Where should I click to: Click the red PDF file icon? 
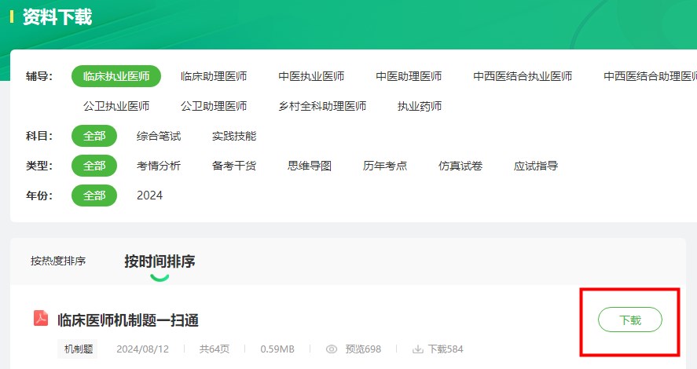click(x=41, y=318)
